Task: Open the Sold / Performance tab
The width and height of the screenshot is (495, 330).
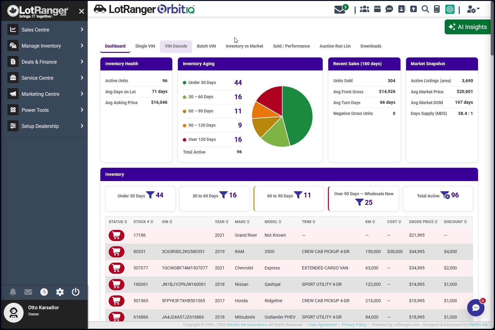Action: coord(291,46)
